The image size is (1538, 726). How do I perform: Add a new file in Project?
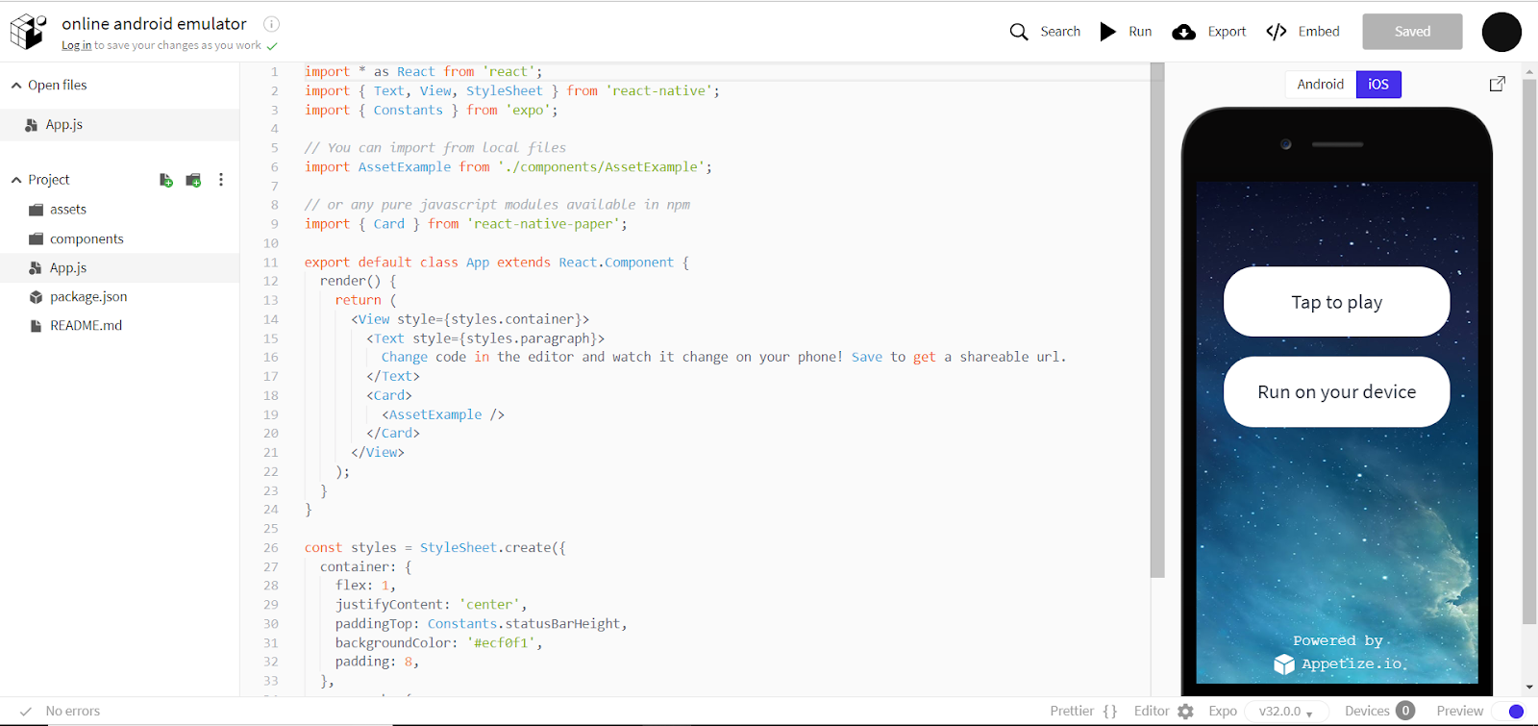[x=166, y=180]
